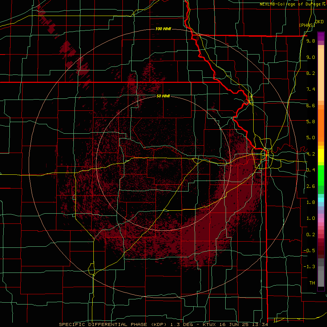Select the 6.6 scale value

(311, 105)
